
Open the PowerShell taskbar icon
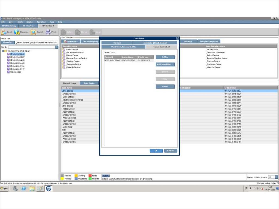23,188
